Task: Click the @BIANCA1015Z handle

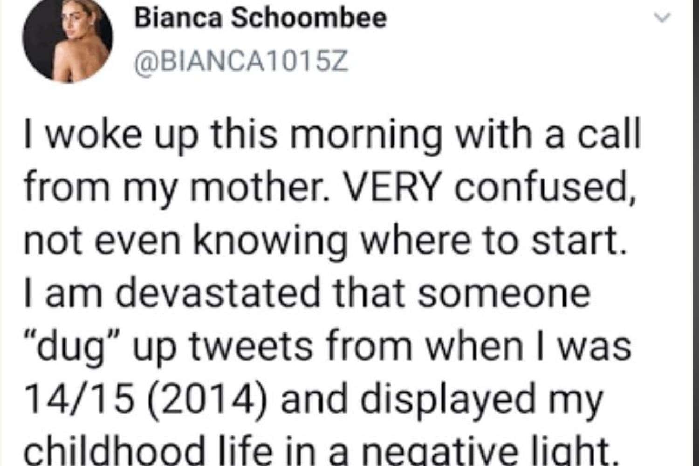Action: [241, 62]
